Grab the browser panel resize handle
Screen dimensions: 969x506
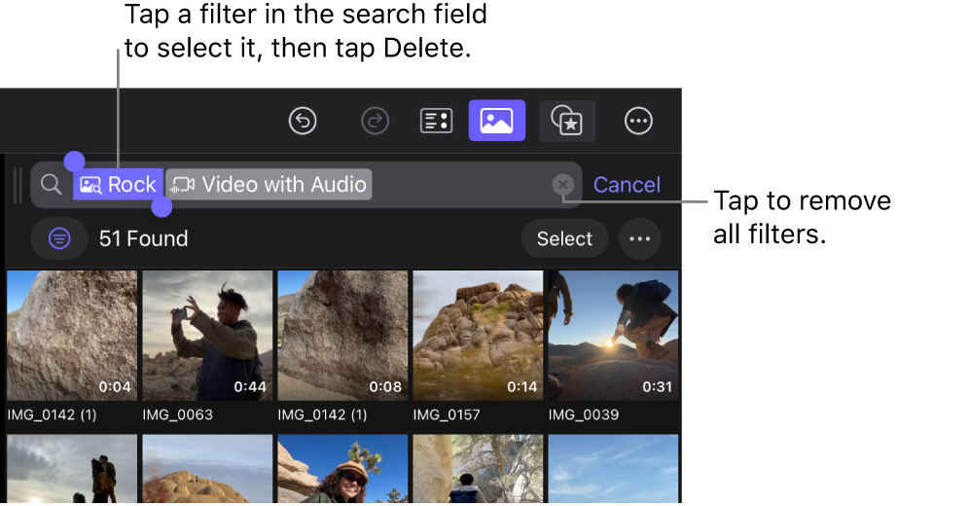18,185
